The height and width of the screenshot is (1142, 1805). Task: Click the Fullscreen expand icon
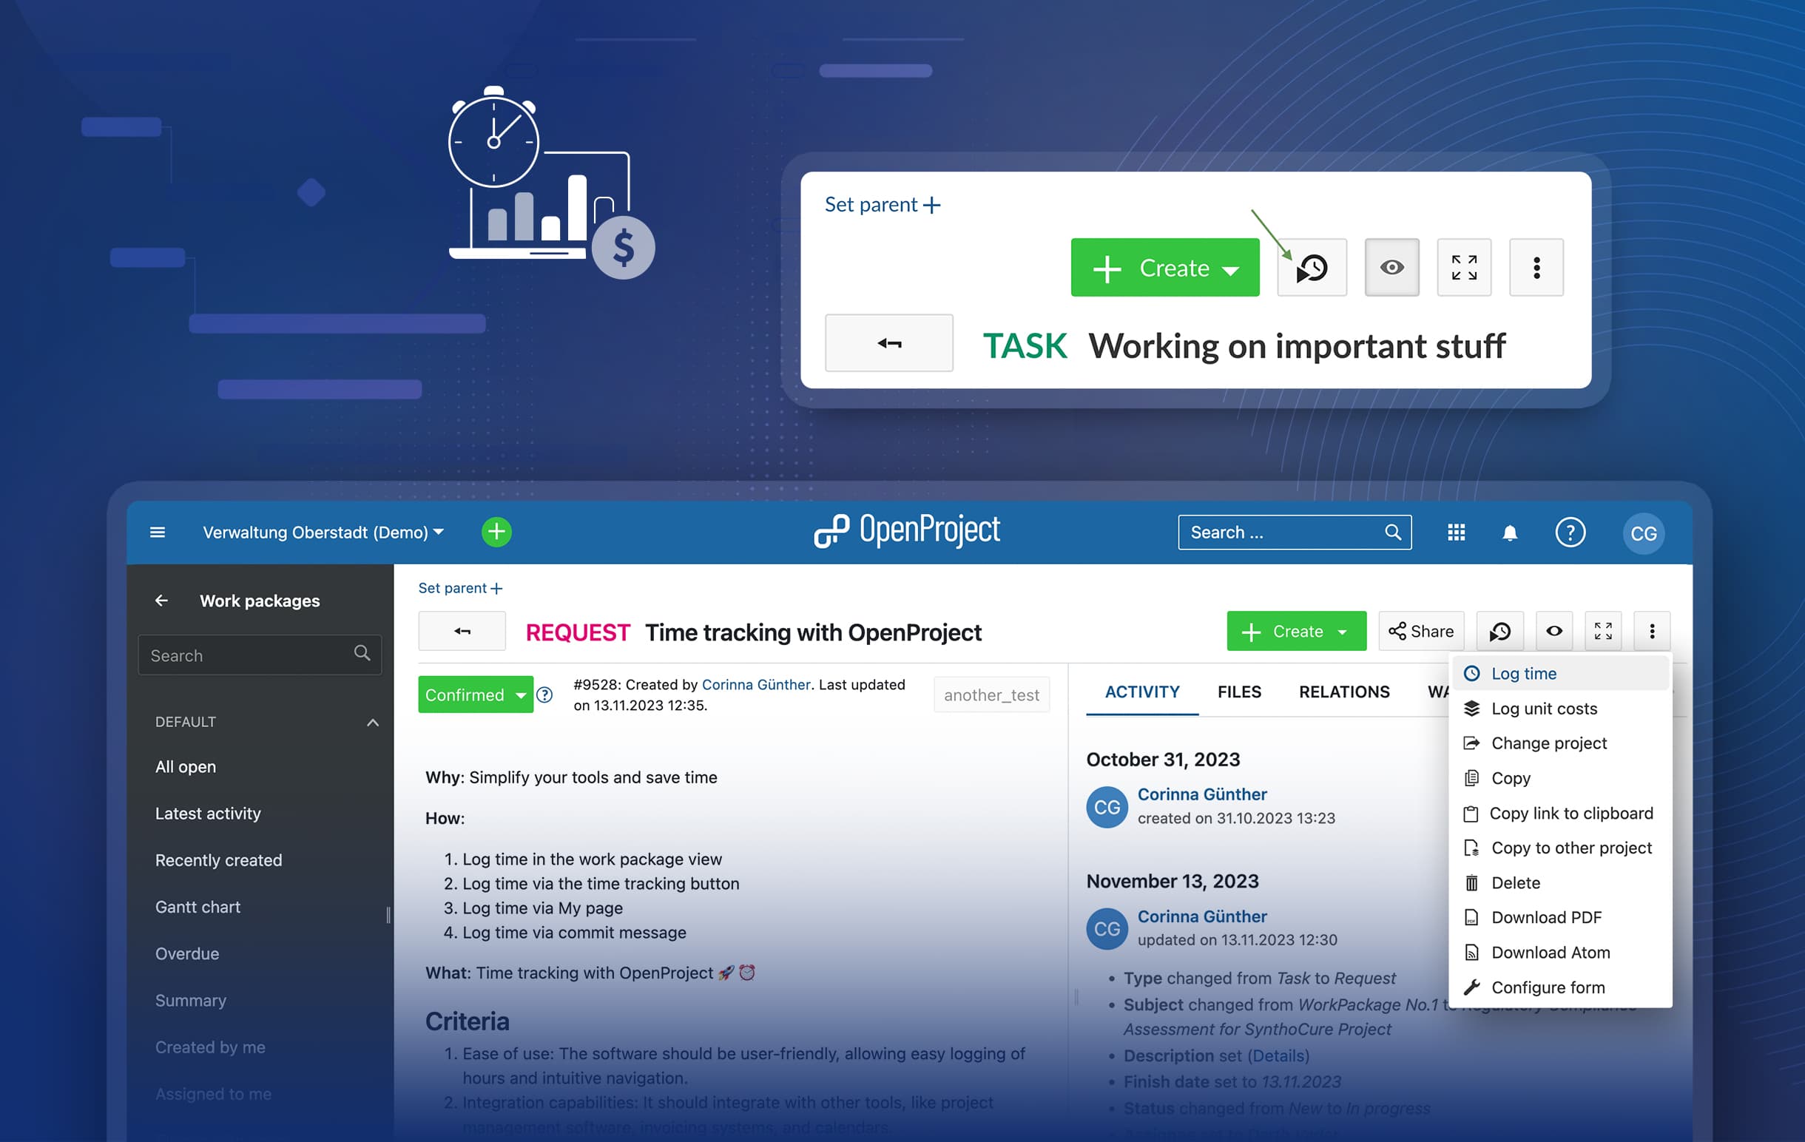1602,630
